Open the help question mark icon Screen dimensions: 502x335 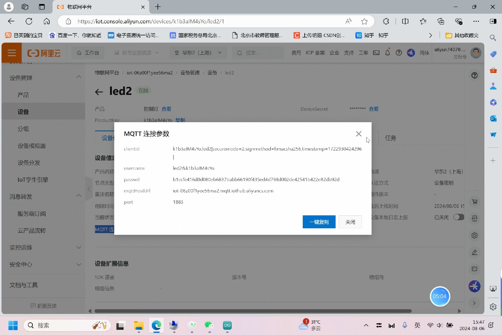(x=399, y=53)
